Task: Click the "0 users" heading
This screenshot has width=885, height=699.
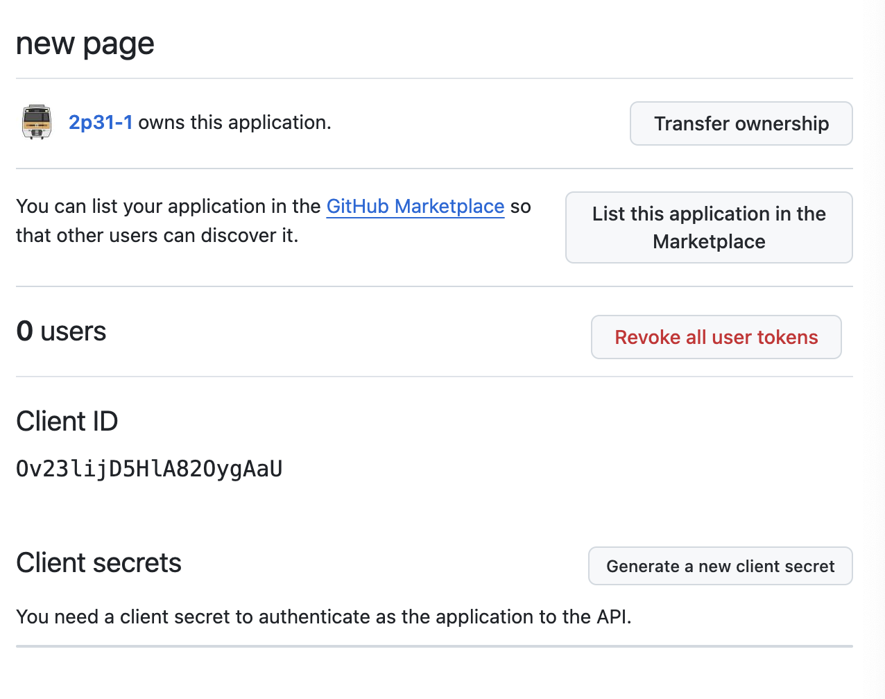Action: [x=61, y=331]
